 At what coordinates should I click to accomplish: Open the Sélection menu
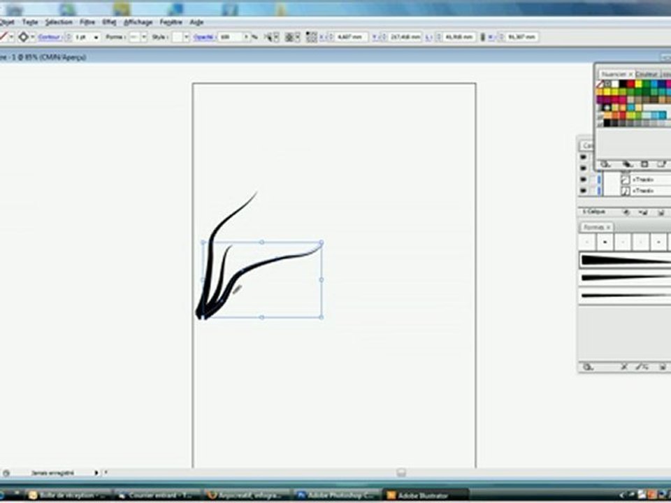[59, 22]
